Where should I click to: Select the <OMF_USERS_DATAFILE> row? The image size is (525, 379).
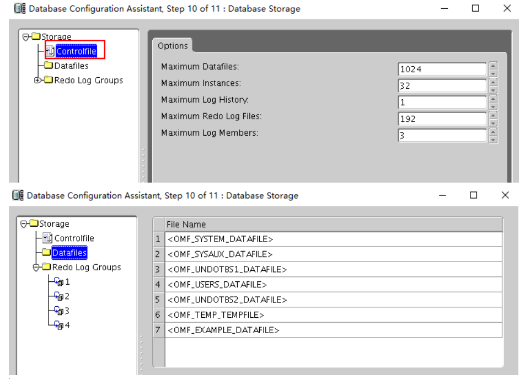tap(334, 285)
